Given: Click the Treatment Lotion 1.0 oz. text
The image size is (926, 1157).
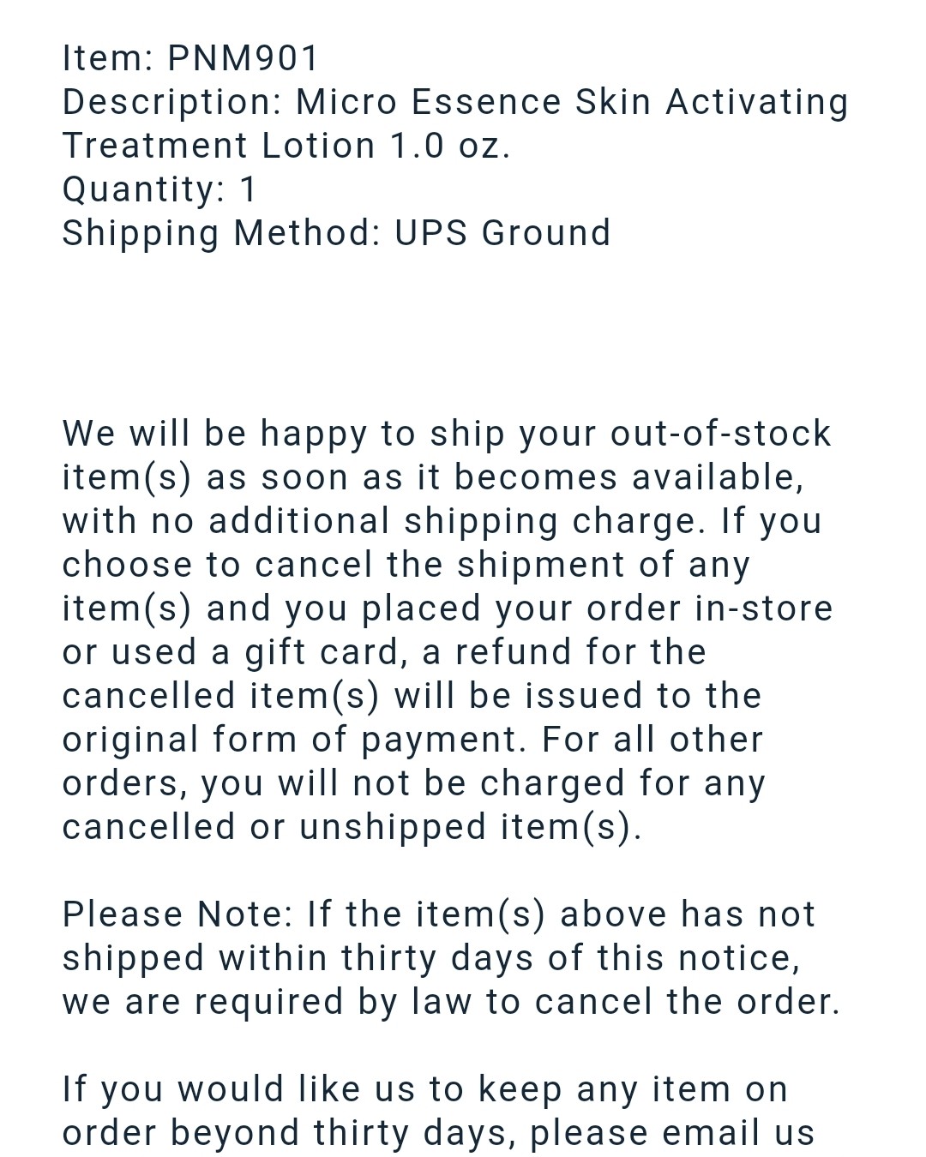Looking at the screenshot, I should tap(286, 146).
